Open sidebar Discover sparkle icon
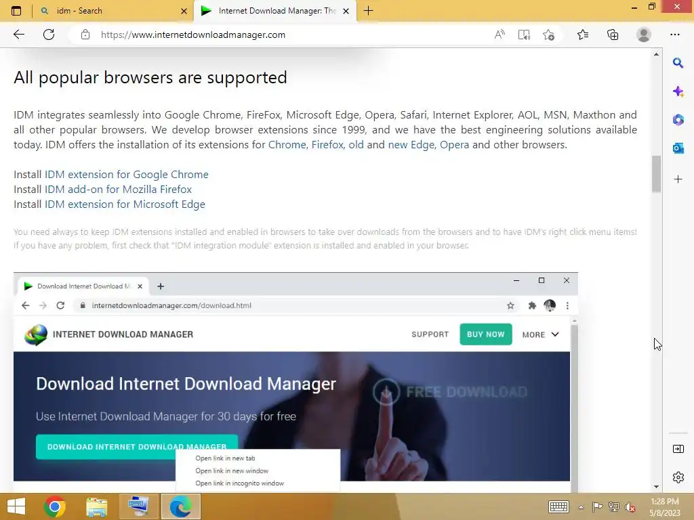The image size is (694, 520). [x=678, y=91]
